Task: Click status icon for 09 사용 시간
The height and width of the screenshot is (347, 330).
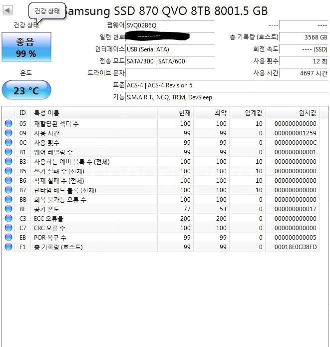Action: (8, 133)
